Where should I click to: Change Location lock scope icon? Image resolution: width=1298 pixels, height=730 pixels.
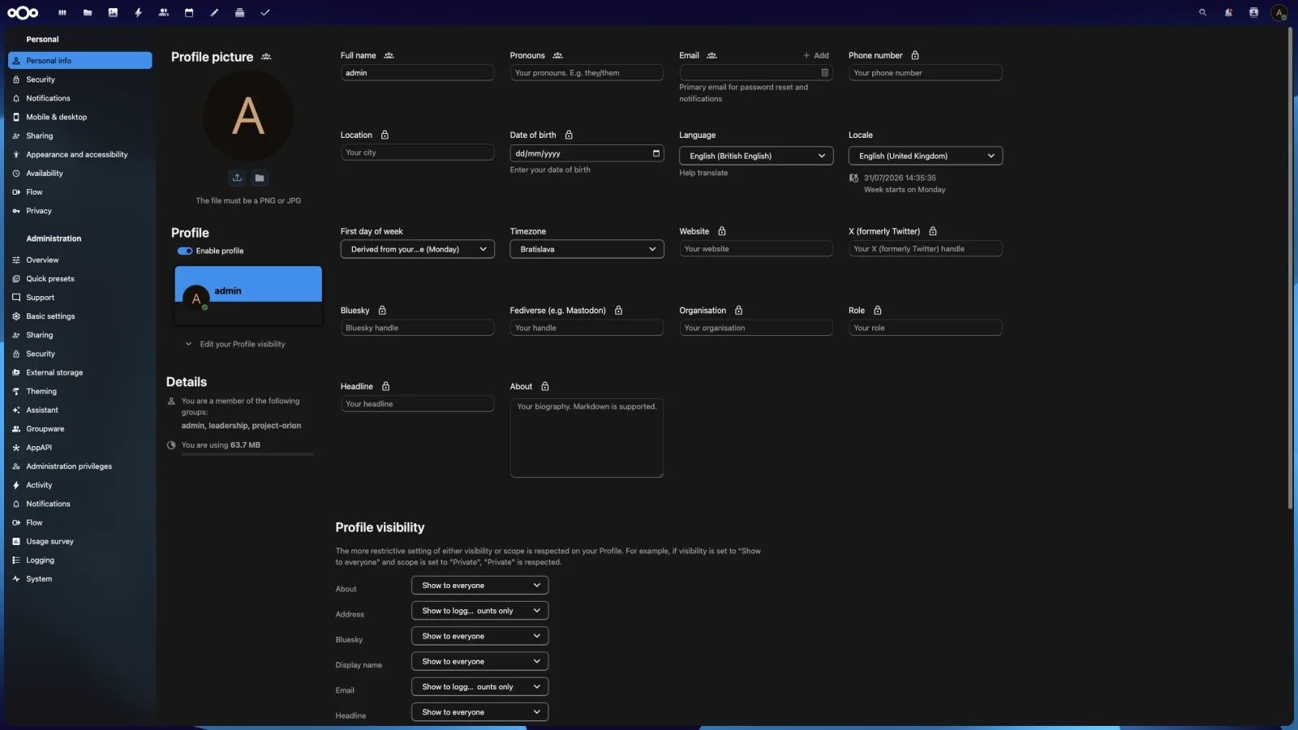tap(385, 135)
